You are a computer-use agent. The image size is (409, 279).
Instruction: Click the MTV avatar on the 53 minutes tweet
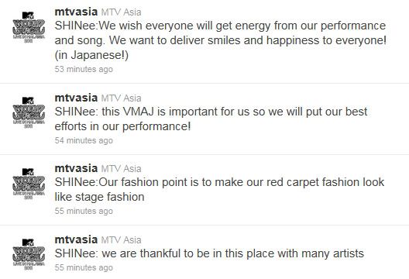pyautogui.click(x=29, y=27)
